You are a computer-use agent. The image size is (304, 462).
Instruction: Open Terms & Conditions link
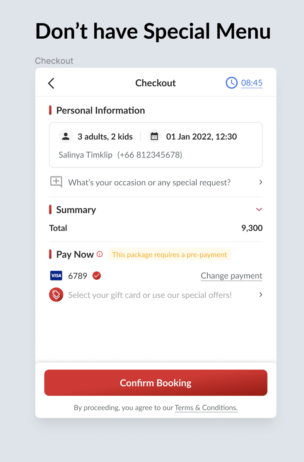coord(206,407)
